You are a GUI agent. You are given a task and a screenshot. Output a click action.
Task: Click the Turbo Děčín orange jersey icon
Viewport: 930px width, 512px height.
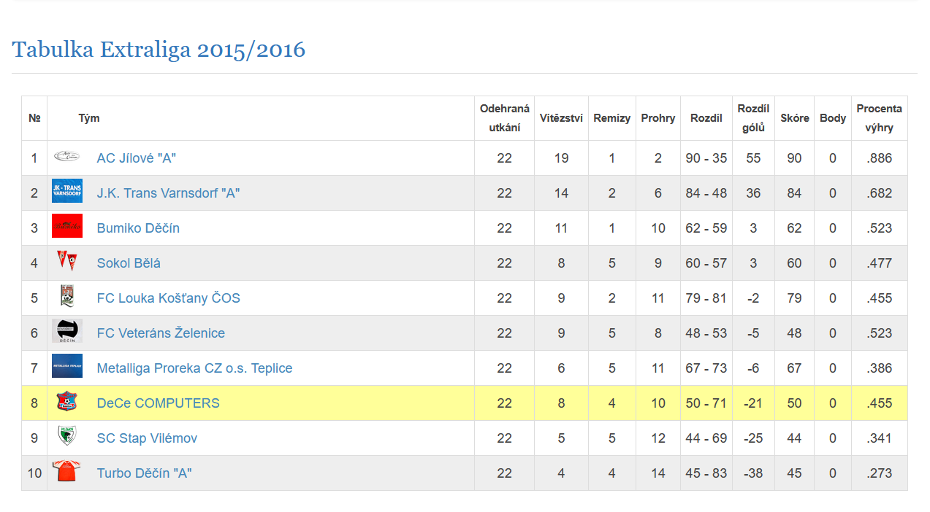click(x=66, y=472)
